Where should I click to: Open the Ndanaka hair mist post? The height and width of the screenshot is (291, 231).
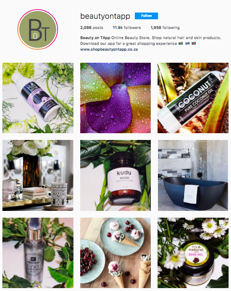coord(38,253)
